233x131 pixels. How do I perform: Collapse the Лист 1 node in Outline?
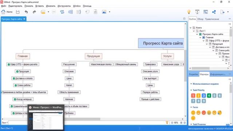194,31
